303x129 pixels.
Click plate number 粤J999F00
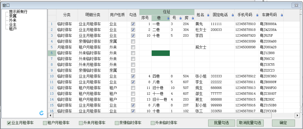pyautogui.click(x=268, y=88)
